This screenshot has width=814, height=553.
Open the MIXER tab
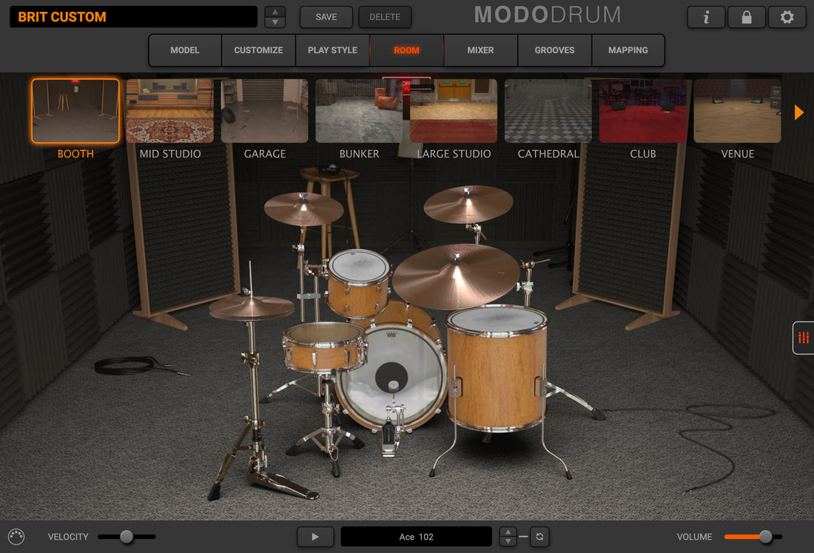480,50
